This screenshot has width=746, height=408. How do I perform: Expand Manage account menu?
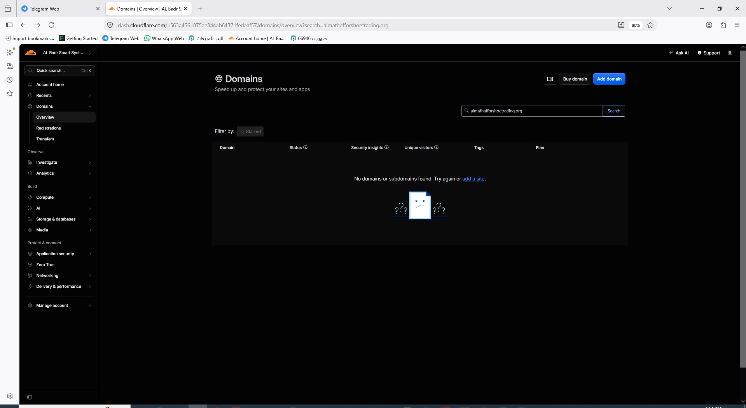[x=60, y=305]
